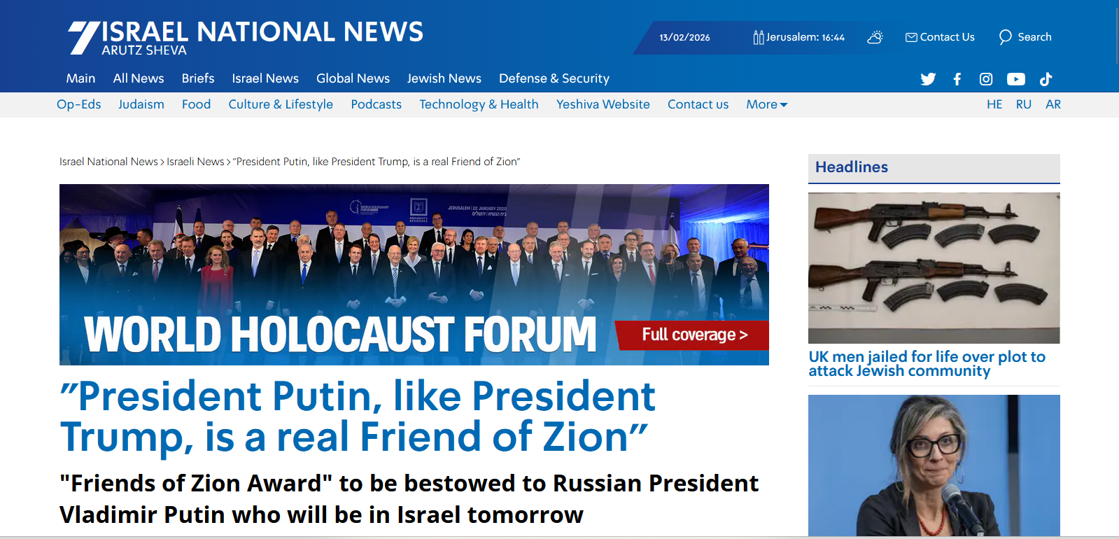Expand the More dropdown menu

(x=766, y=104)
